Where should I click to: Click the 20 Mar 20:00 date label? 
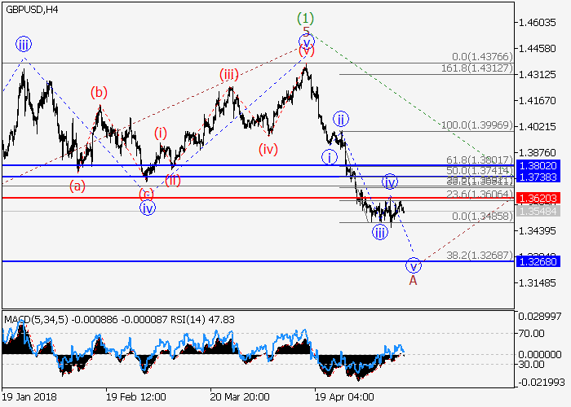point(241,396)
